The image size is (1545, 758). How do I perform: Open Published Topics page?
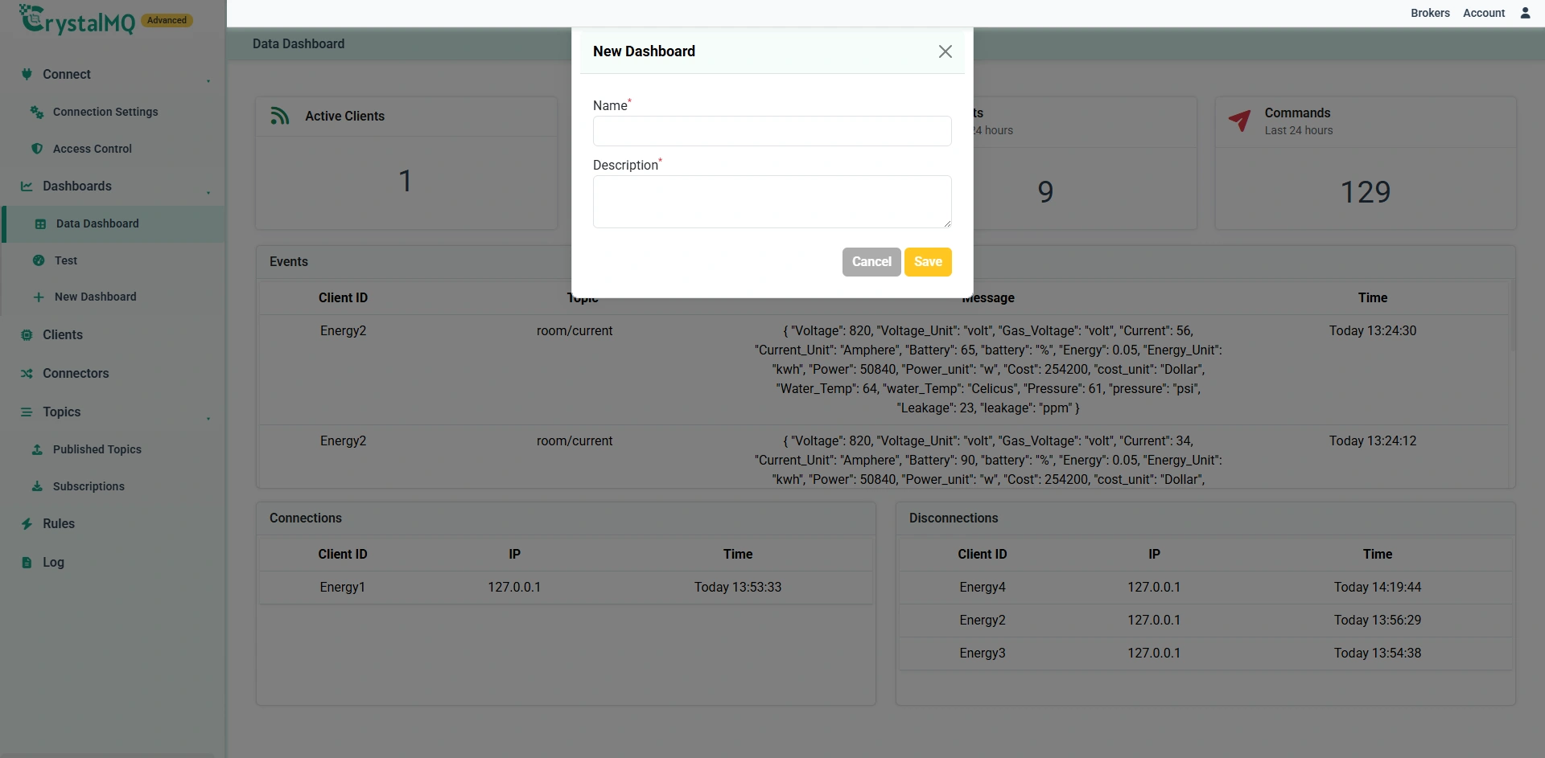click(x=97, y=449)
